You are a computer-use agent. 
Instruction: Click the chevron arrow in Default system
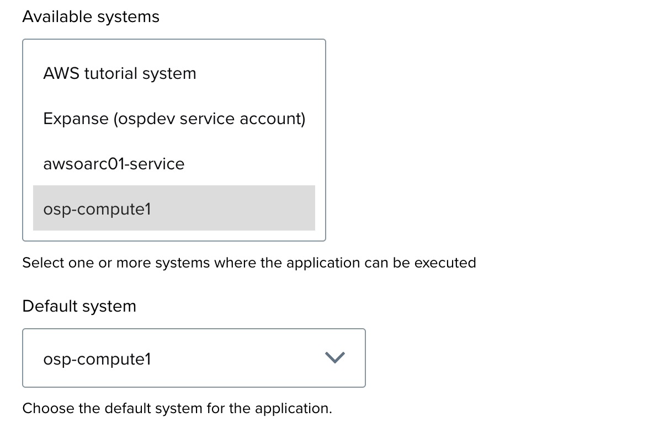pos(335,358)
